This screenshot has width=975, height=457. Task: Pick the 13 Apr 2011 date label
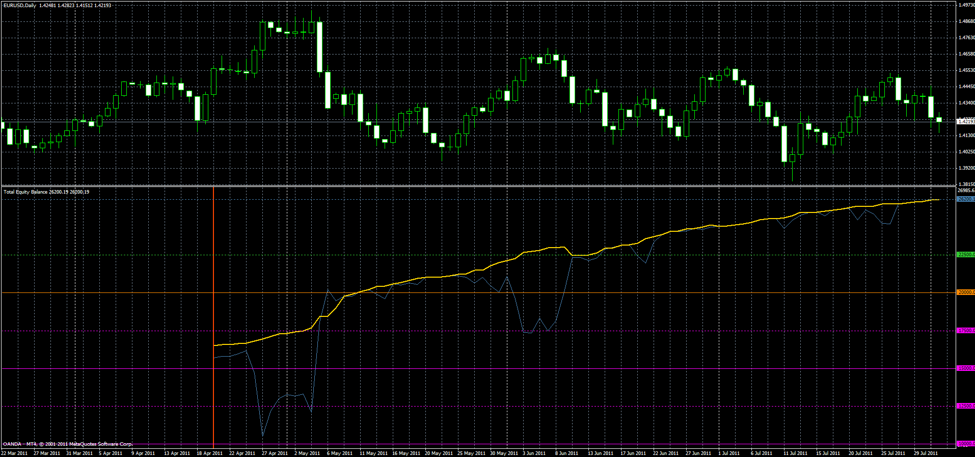[x=177, y=453]
